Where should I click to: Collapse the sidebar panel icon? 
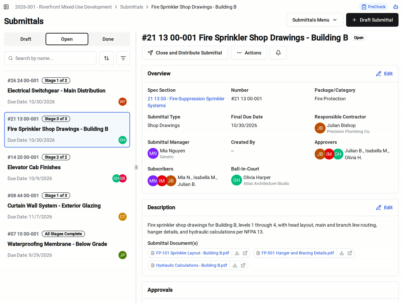pyautogui.click(x=6, y=7)
